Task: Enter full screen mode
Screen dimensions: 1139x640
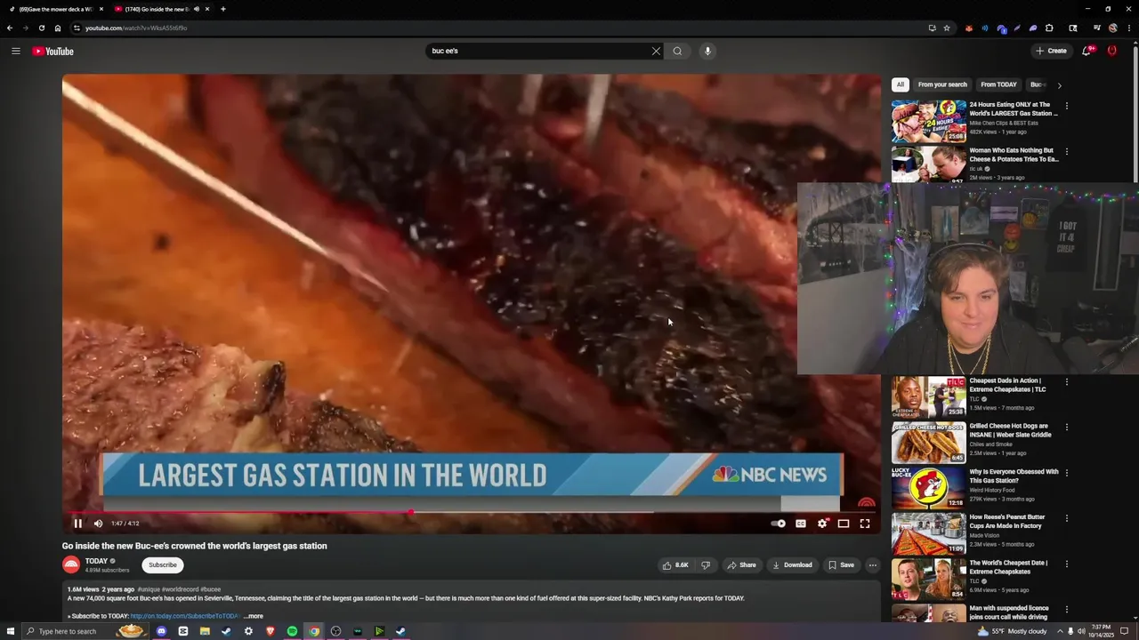Action: tap(865, 524)
